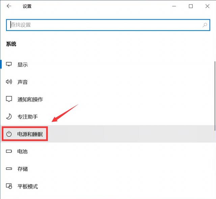Click the 声音 speaker icon
Screen dimensions: 216x199
click(9, 82)
